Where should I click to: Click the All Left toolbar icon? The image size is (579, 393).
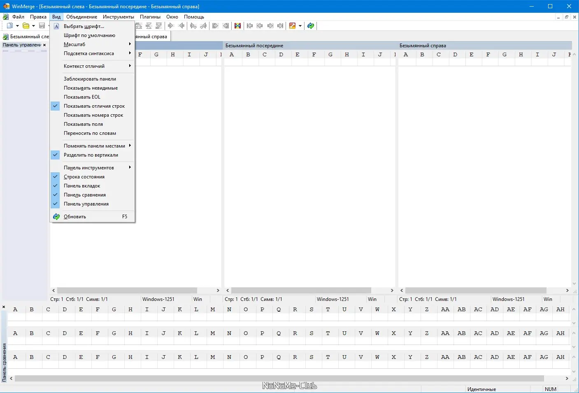(226, 26)
